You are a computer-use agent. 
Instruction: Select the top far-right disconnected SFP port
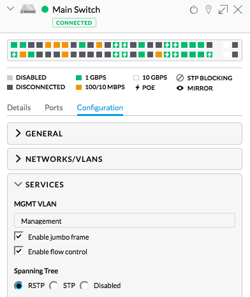[x=235, y=45]
